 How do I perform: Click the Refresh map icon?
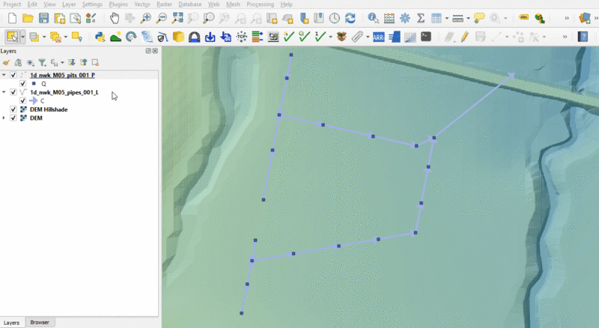(x=350, y=18)
